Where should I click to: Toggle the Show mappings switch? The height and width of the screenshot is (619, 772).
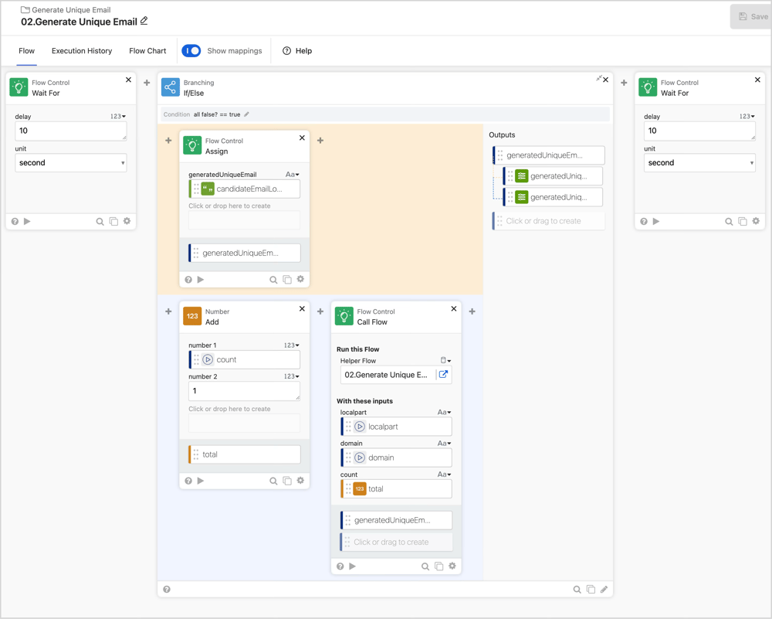[191, 51]
